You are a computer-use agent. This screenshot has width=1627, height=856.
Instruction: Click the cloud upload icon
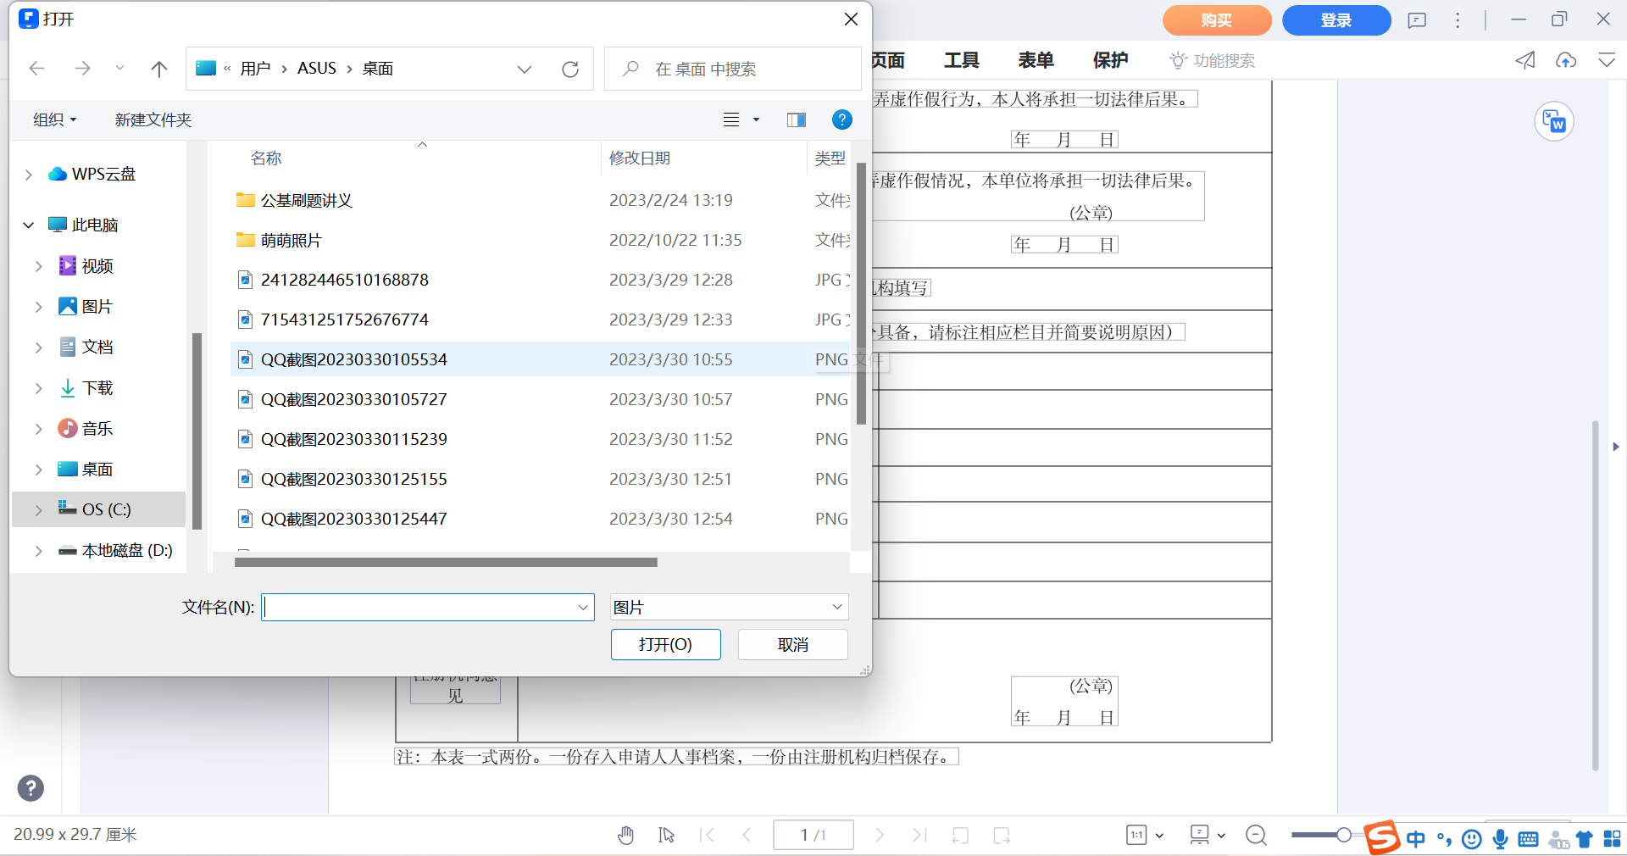tap(1566, 60)
